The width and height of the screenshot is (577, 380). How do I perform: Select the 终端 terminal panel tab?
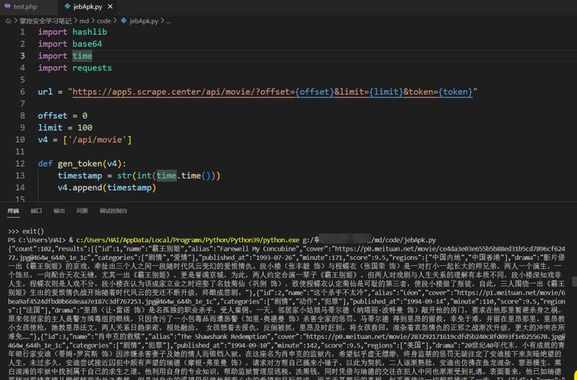click(13, 211)
